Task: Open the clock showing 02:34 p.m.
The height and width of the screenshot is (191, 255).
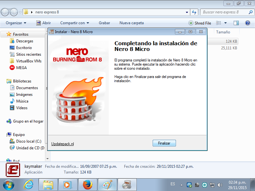Action: click(x=237, y=185)
